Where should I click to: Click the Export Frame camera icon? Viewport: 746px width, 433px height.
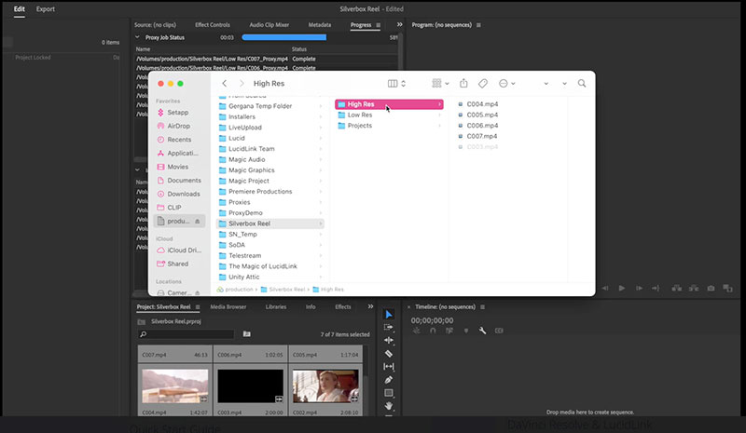coord(711,288)
